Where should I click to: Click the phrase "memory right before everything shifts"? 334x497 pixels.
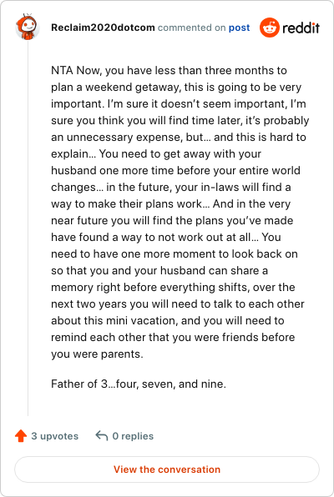(x=149, y=287)
